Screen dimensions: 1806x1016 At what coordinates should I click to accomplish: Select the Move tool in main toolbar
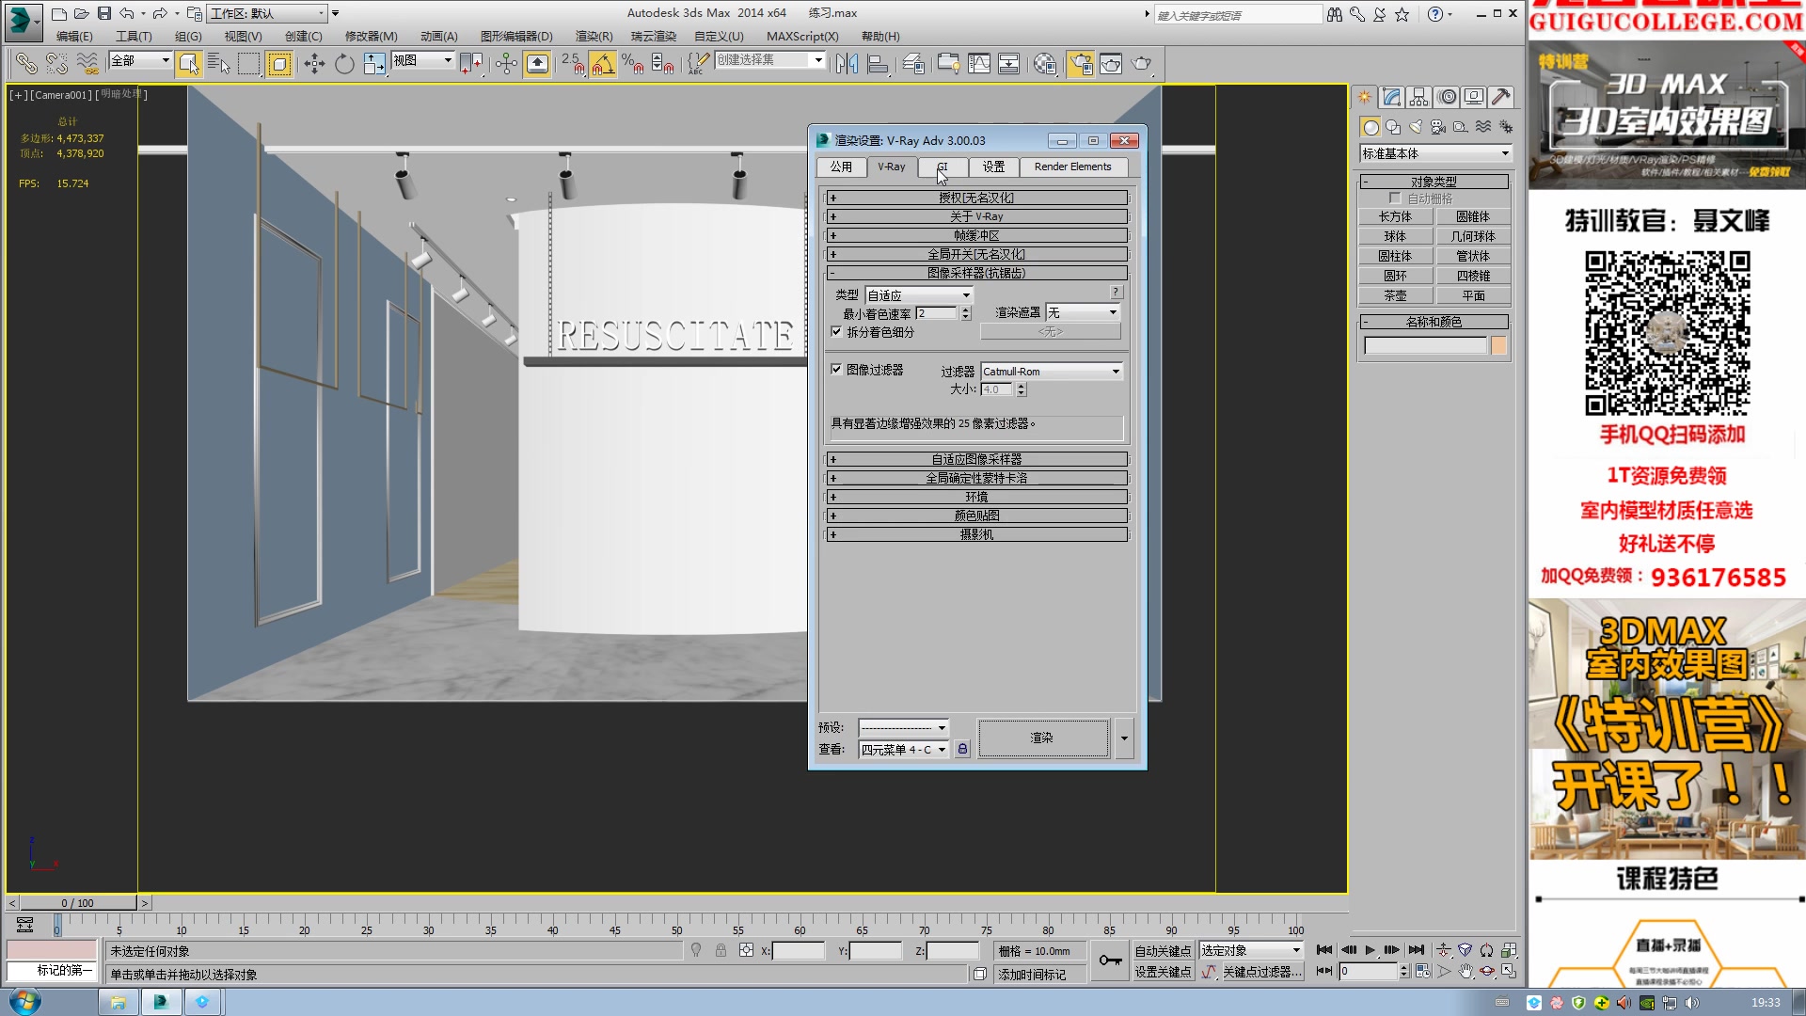point(314,64)
